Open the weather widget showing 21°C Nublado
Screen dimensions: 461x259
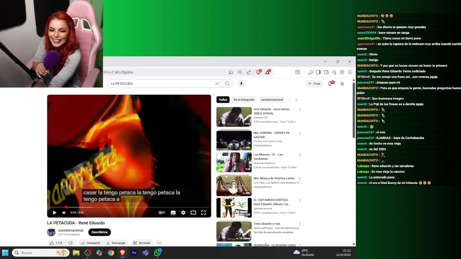point(304,253)
